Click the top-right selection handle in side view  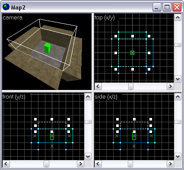151,119
